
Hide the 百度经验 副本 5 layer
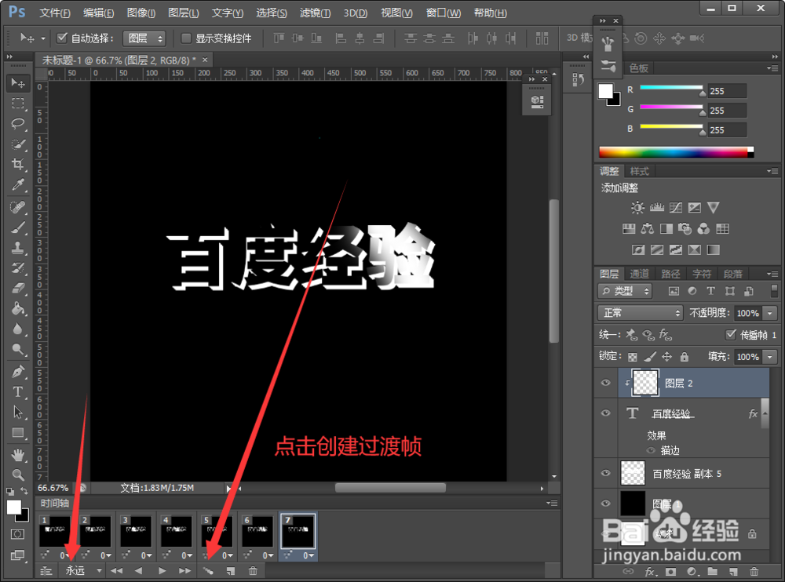[606, 473]
